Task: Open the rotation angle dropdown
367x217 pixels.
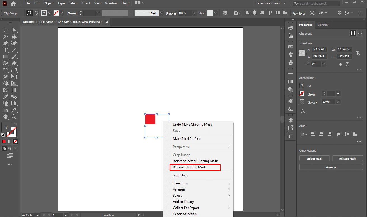Action: point(324,64)
